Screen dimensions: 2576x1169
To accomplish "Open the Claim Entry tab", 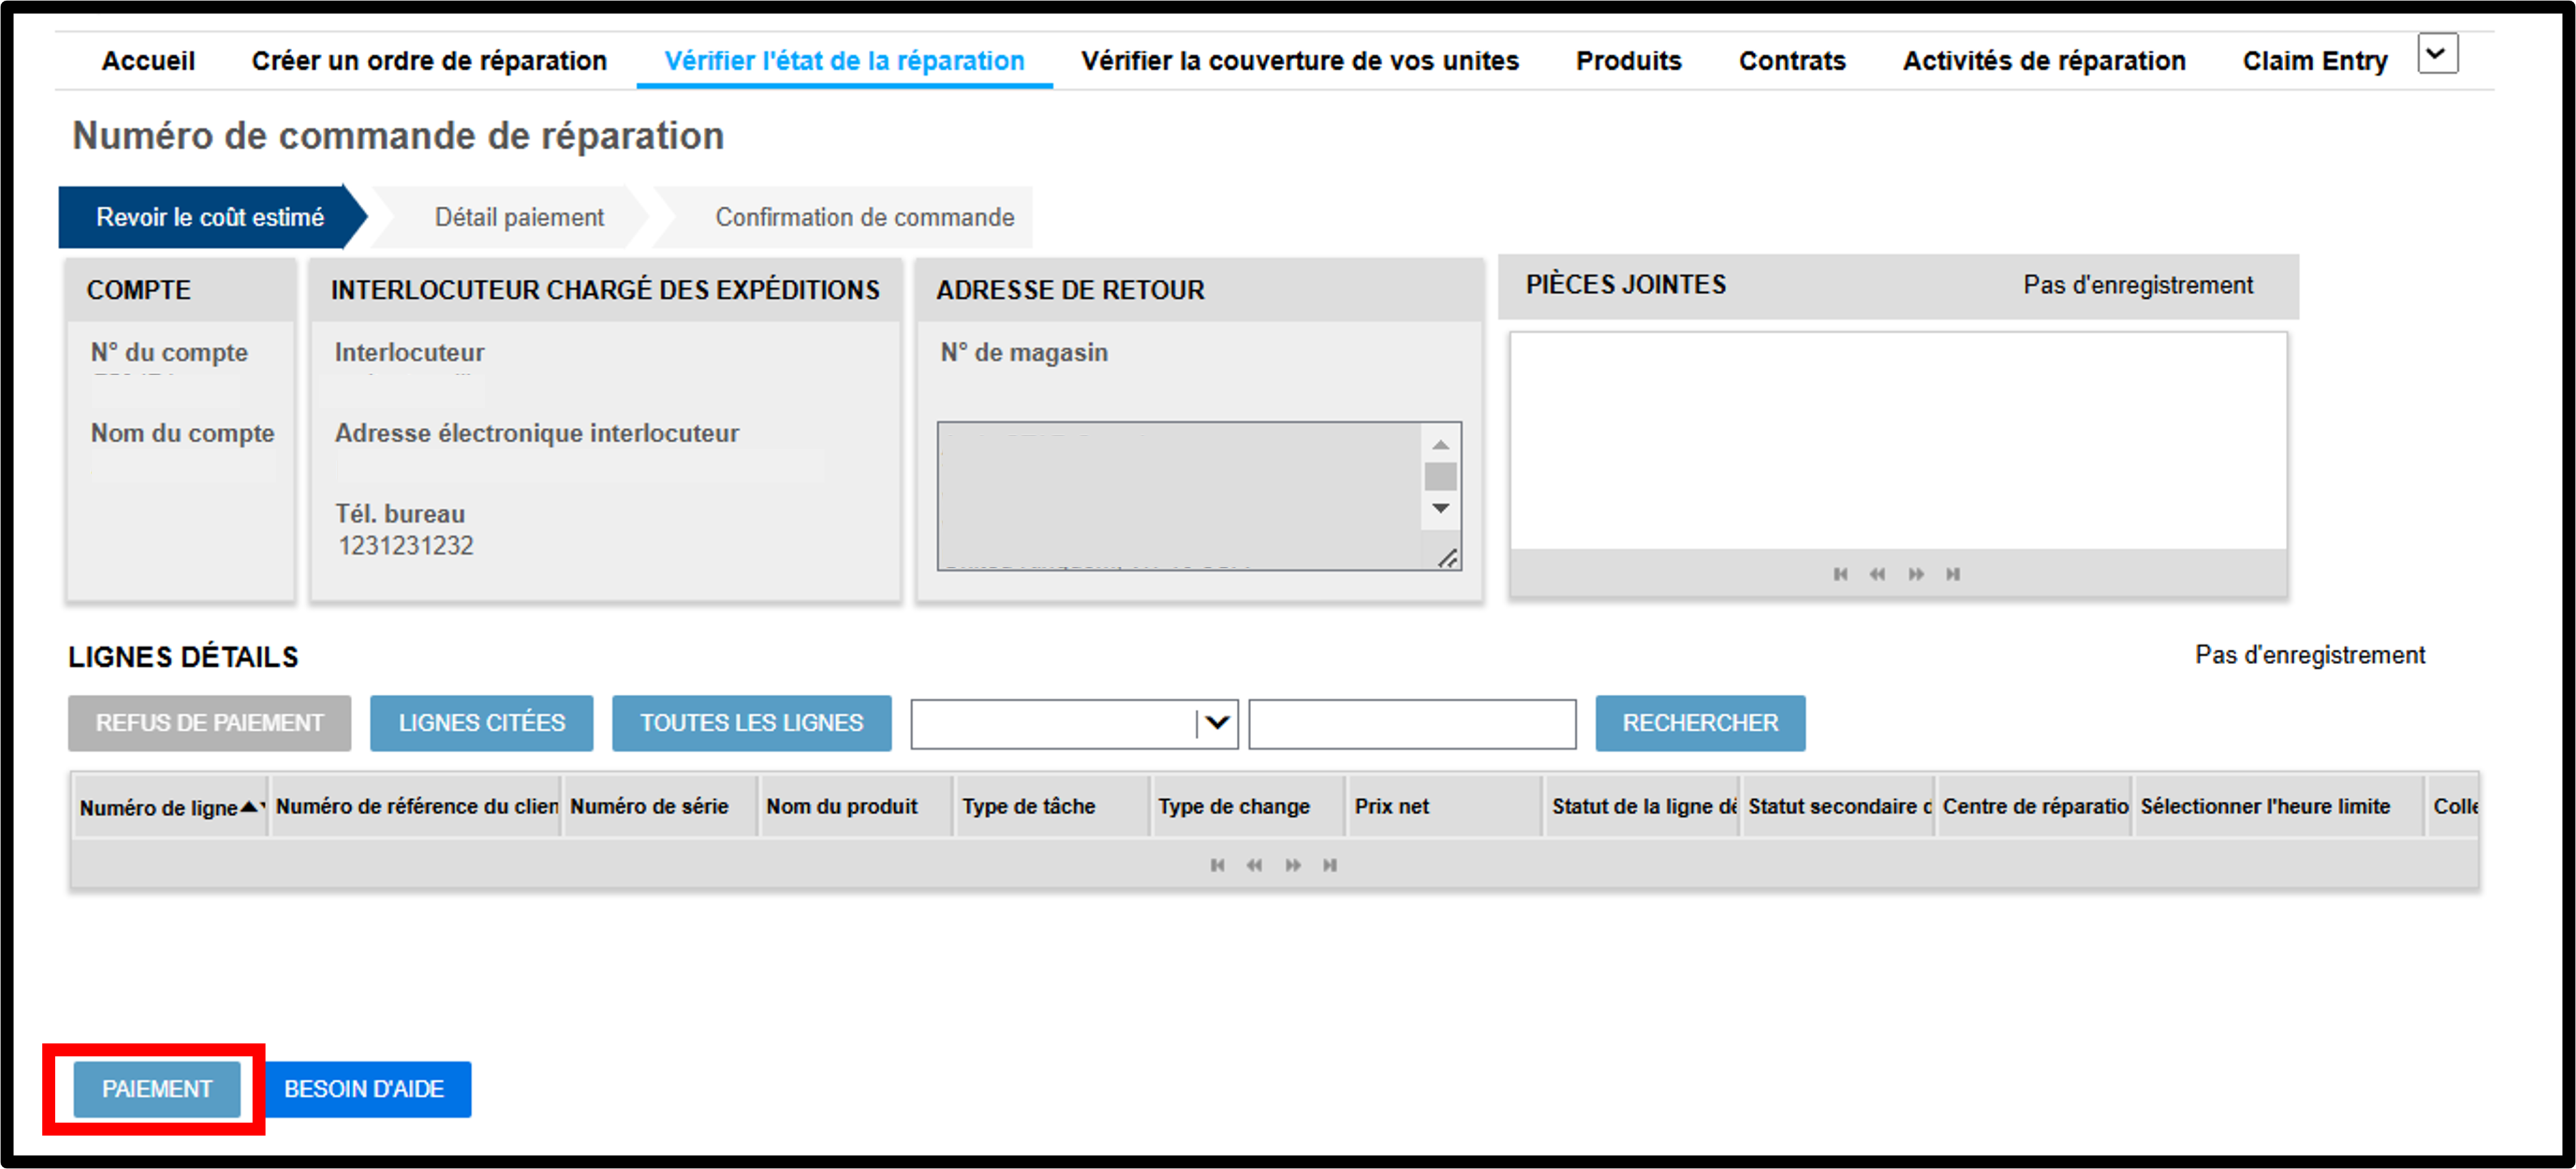I will (2314, 61).
